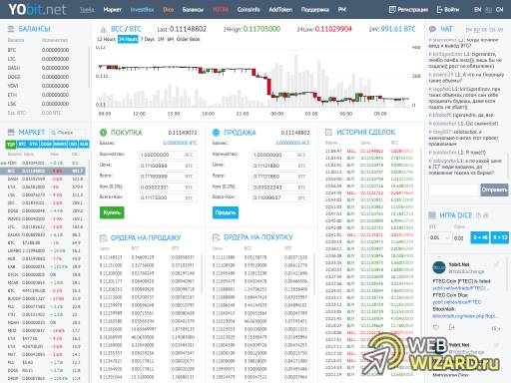Viewport: 511px width, 383px height.
Task: Open the Балансы menu item
Action: point(193,10)
